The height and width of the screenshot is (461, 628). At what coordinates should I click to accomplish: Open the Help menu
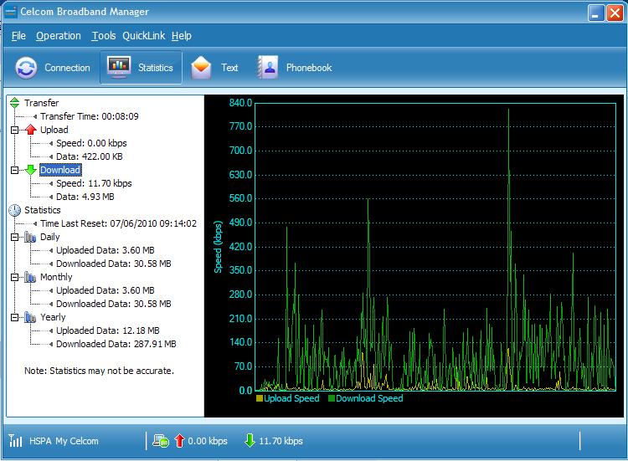(182, 36)
